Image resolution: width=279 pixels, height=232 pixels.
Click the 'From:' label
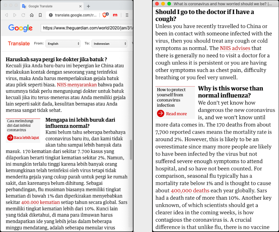[39, 43]
